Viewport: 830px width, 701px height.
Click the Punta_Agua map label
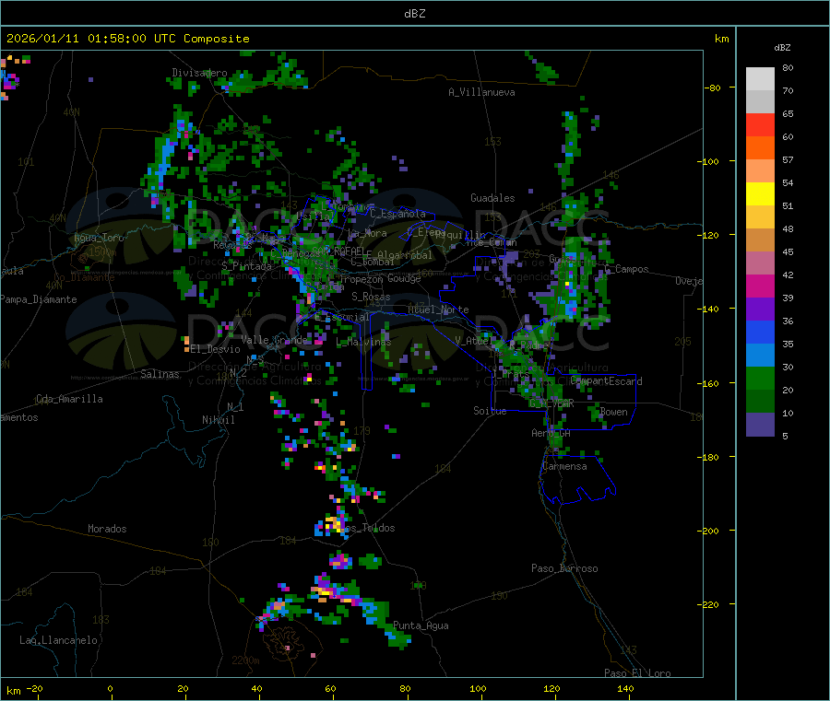click(x=421, y=625)
